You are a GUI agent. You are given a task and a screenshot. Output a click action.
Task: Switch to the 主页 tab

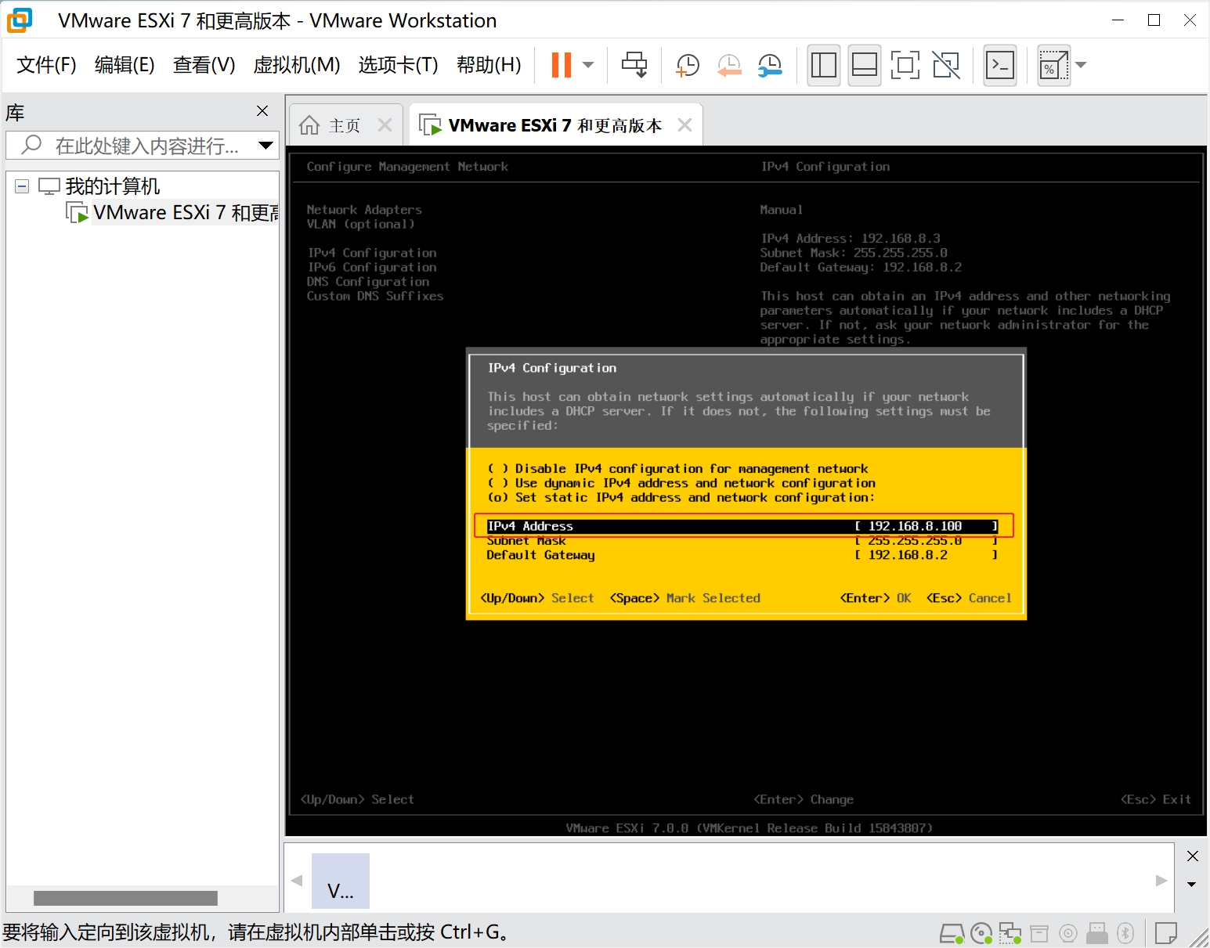(x=333, y=125)
